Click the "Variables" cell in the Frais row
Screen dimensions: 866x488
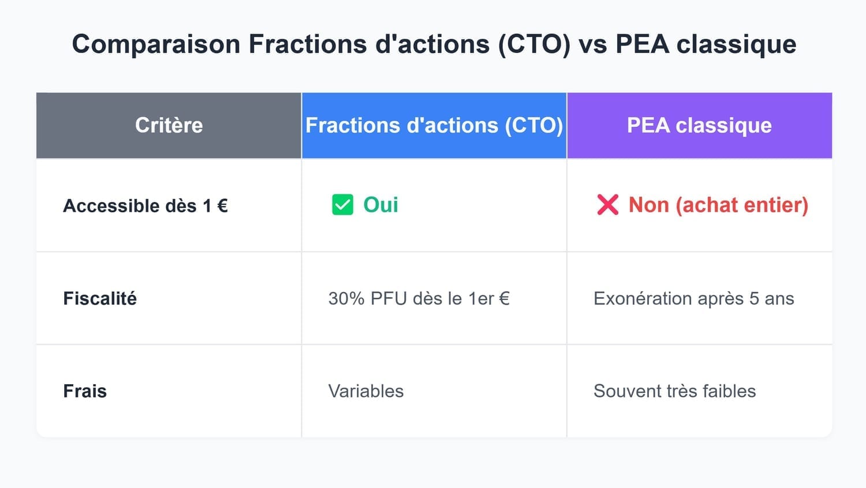click(366, 391)
